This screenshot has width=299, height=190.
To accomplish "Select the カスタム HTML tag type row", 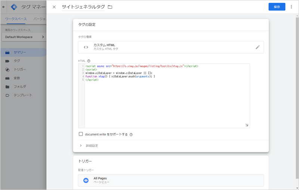I will pyautogui.click(x=171, y=47).
